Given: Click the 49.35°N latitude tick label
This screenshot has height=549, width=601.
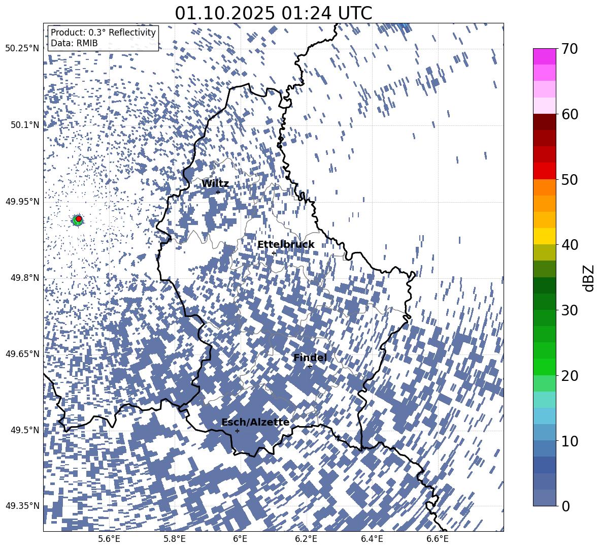Looking at the screenshot, I should point(22,506).
